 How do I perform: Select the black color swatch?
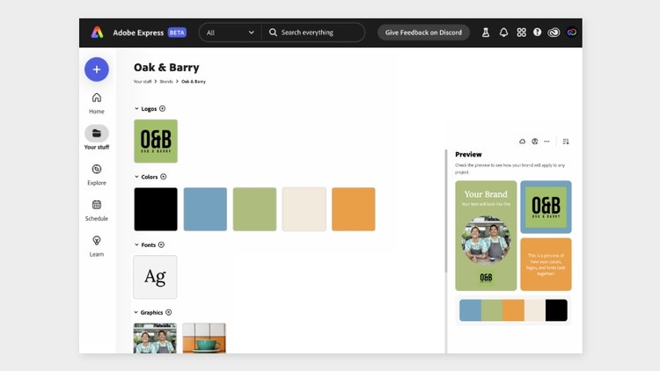click(156, 209)
